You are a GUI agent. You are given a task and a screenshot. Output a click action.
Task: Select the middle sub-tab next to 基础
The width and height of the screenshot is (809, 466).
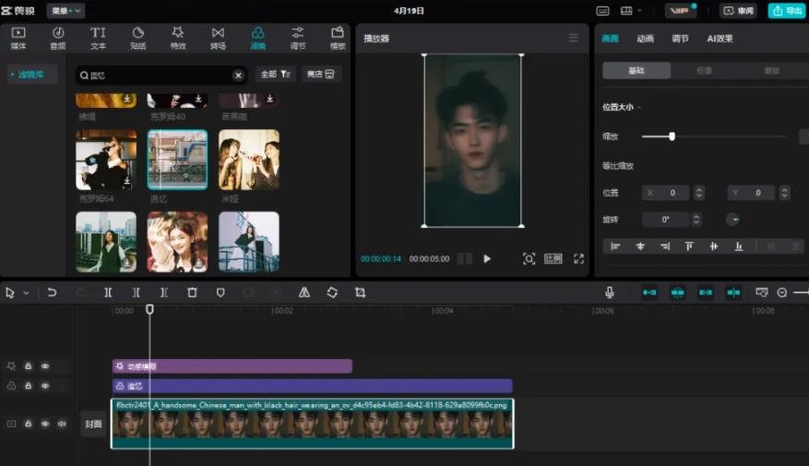(704, 71)
